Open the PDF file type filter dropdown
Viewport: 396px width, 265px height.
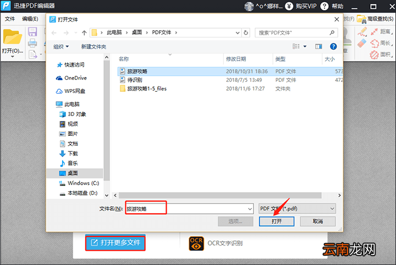click(x=297, y=209)
